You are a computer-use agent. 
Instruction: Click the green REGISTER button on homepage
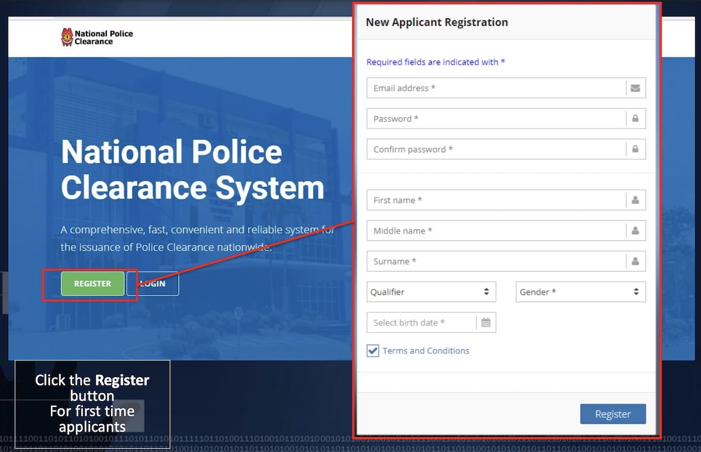click(92, 284)
